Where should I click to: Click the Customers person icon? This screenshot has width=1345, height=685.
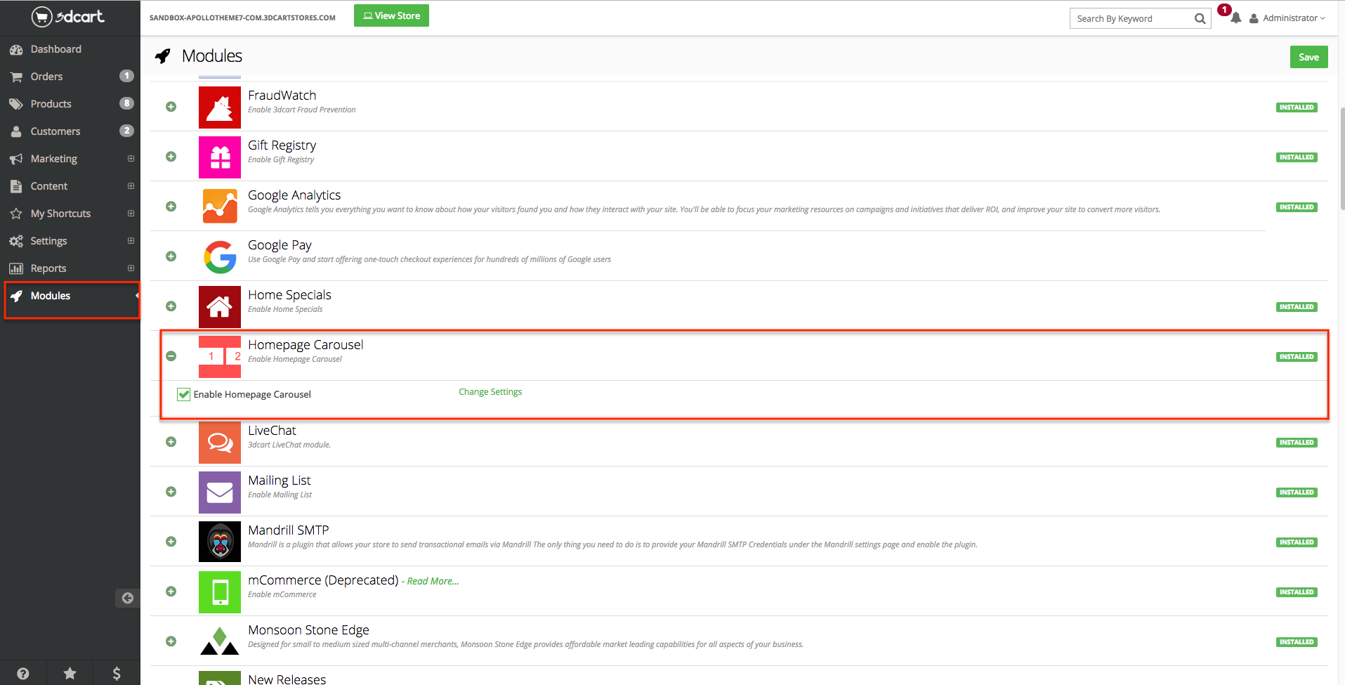(16, 131)
